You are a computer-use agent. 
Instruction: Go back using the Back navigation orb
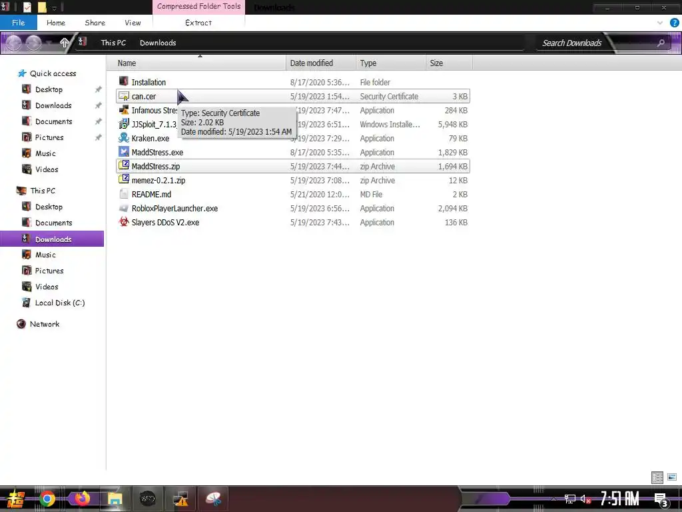(13, 43)
